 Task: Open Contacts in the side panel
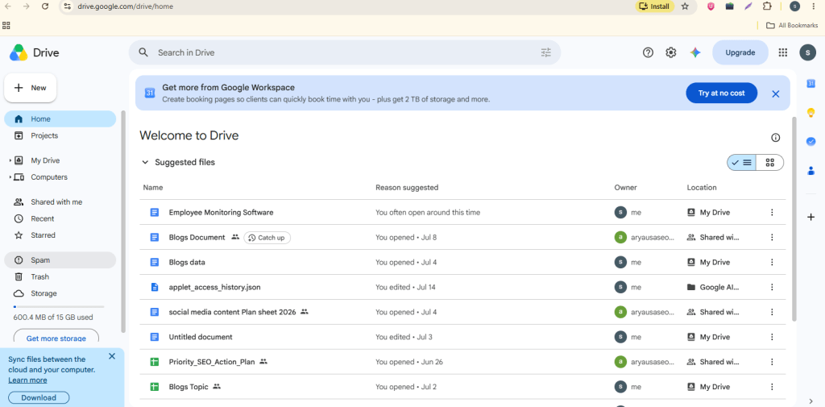pos(810,170)
